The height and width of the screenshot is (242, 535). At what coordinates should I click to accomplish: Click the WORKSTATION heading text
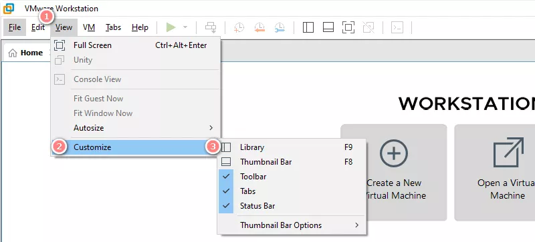pos(467,104)
